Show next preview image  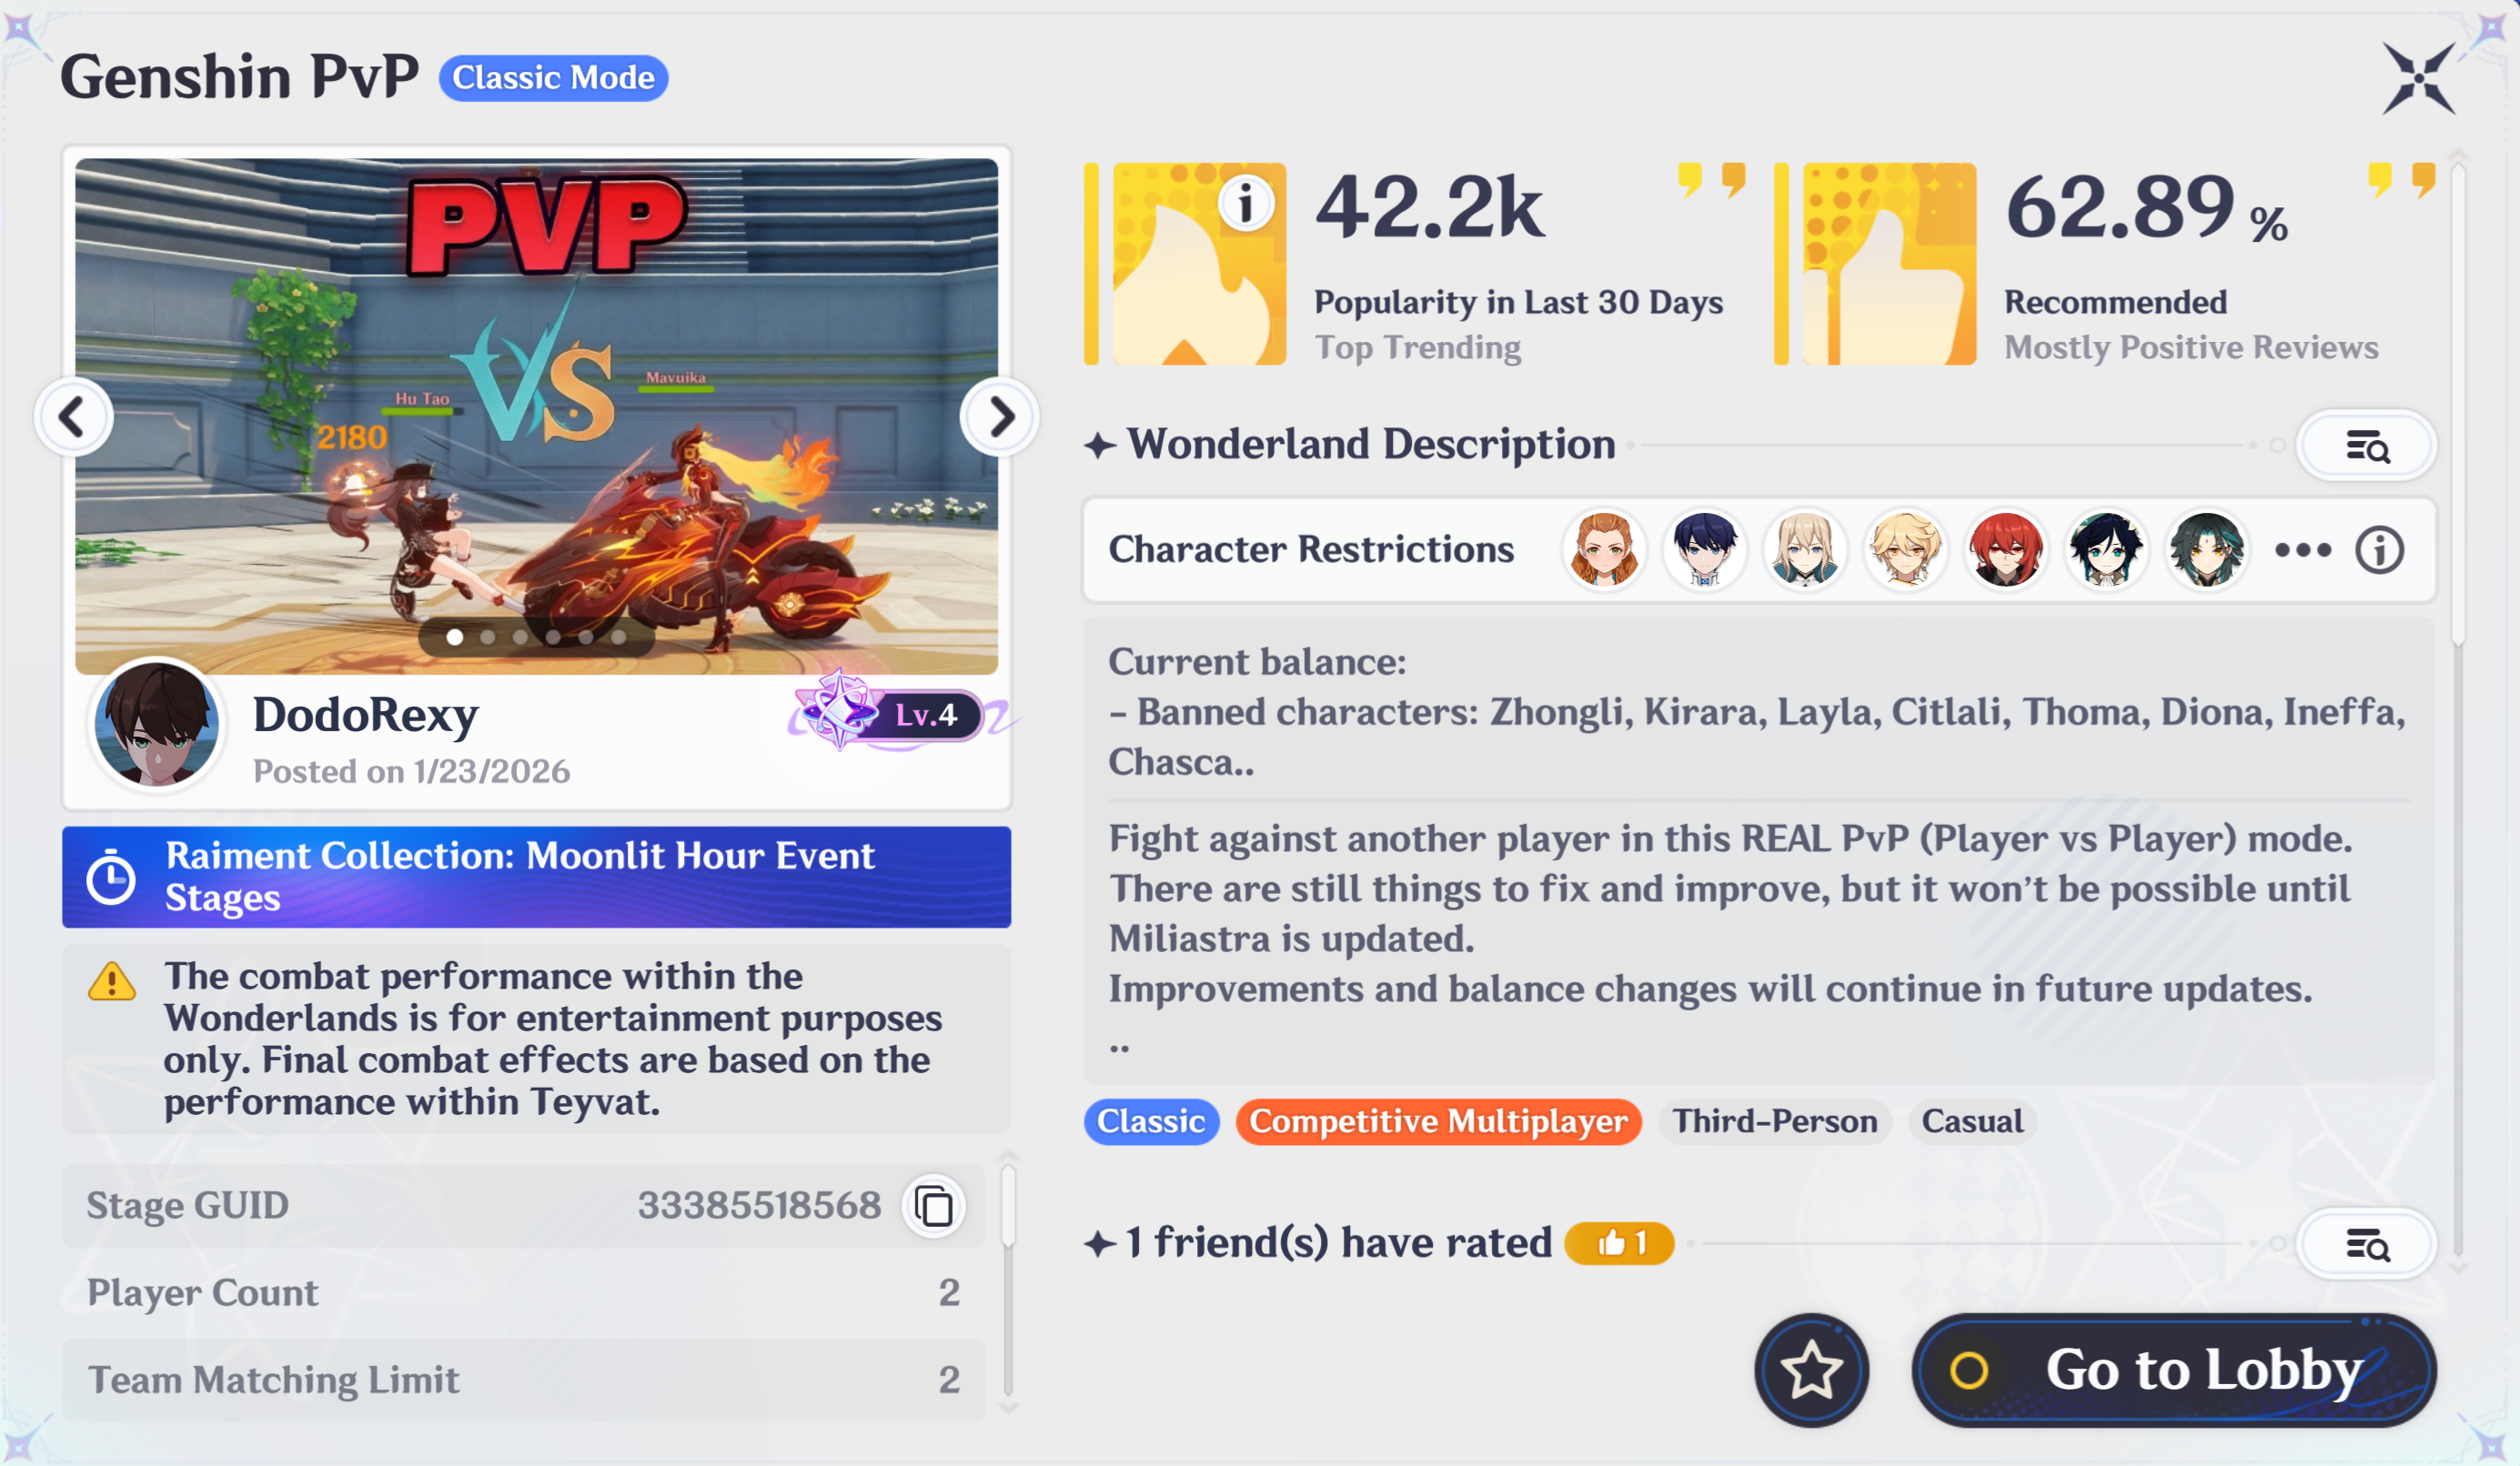[999, 417]
